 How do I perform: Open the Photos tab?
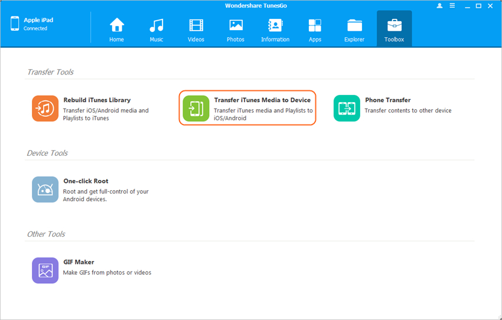(236, 30)
